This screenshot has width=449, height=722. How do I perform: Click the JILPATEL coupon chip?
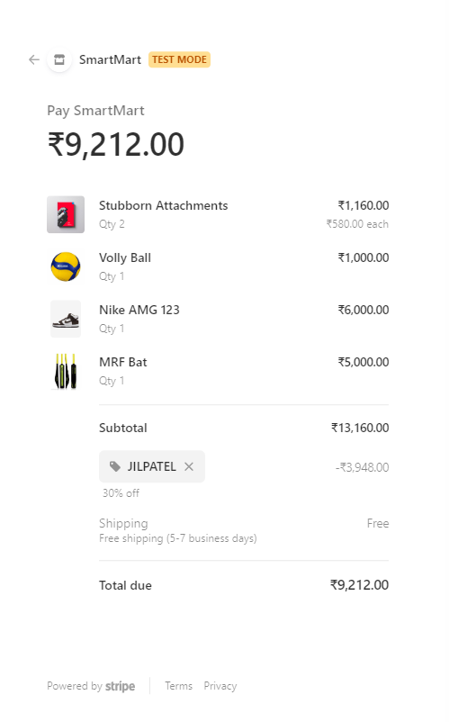click(x=152, y=466)
